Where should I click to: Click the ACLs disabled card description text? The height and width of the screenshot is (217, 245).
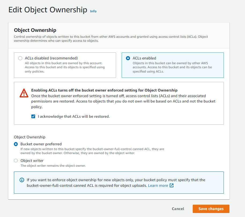tap(65, 67)
